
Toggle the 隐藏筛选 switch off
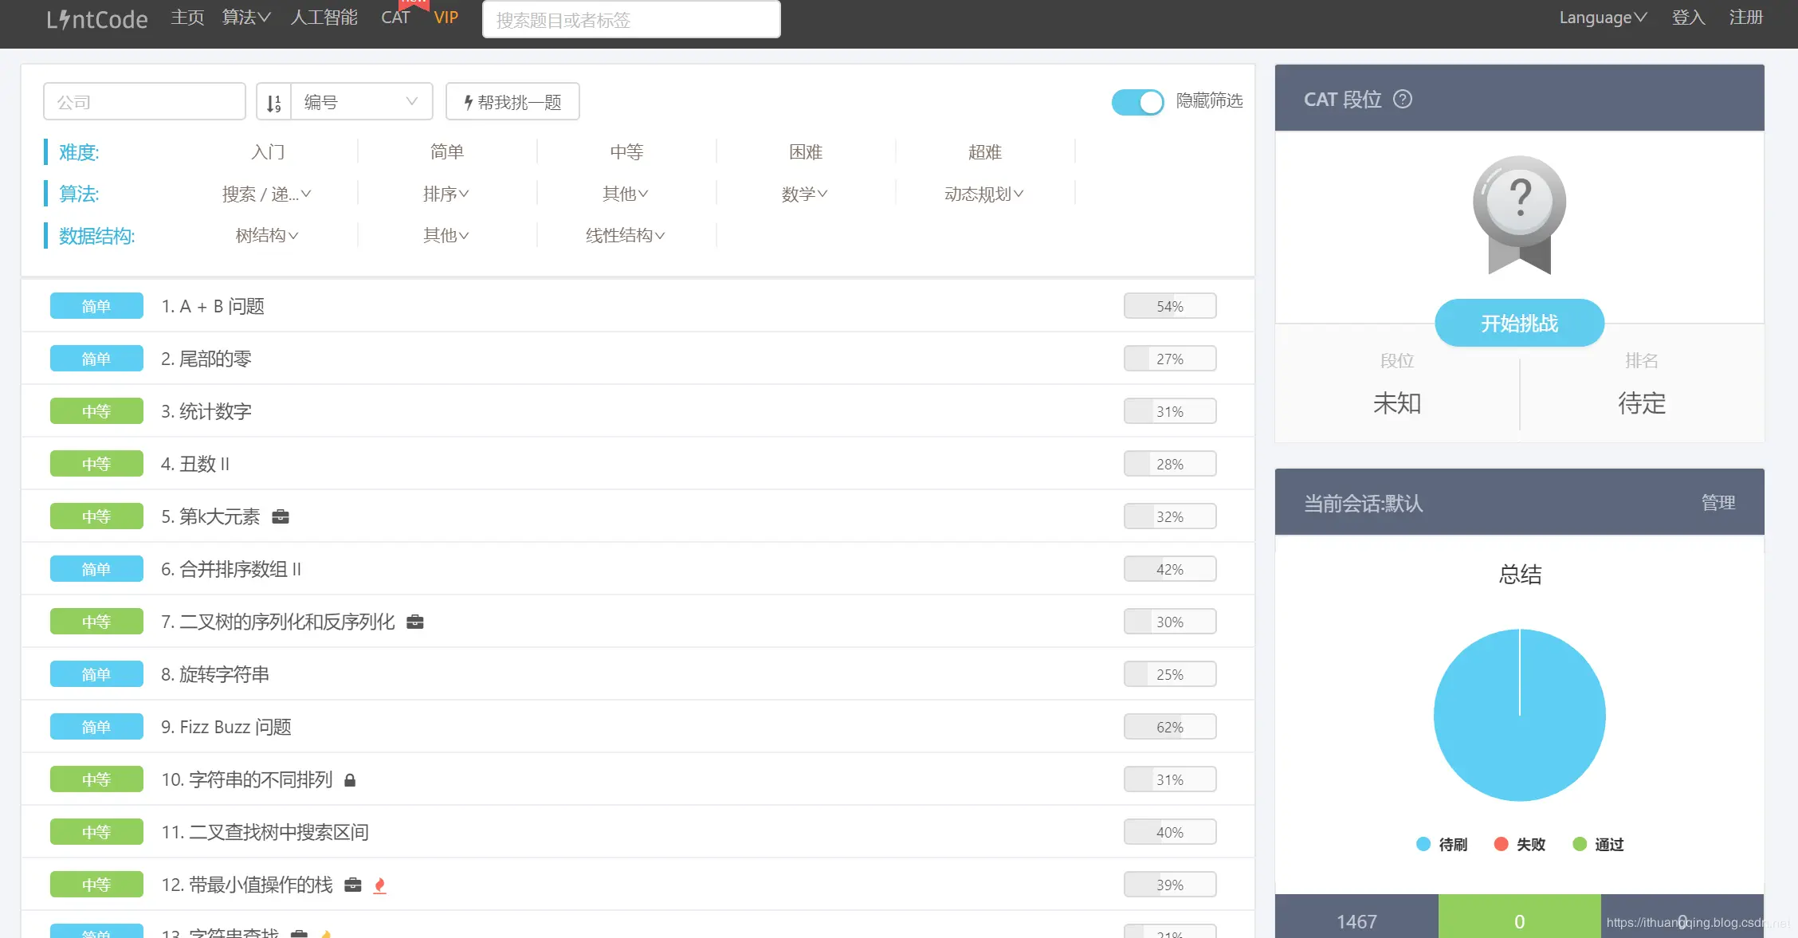(x=1137, y=102)
